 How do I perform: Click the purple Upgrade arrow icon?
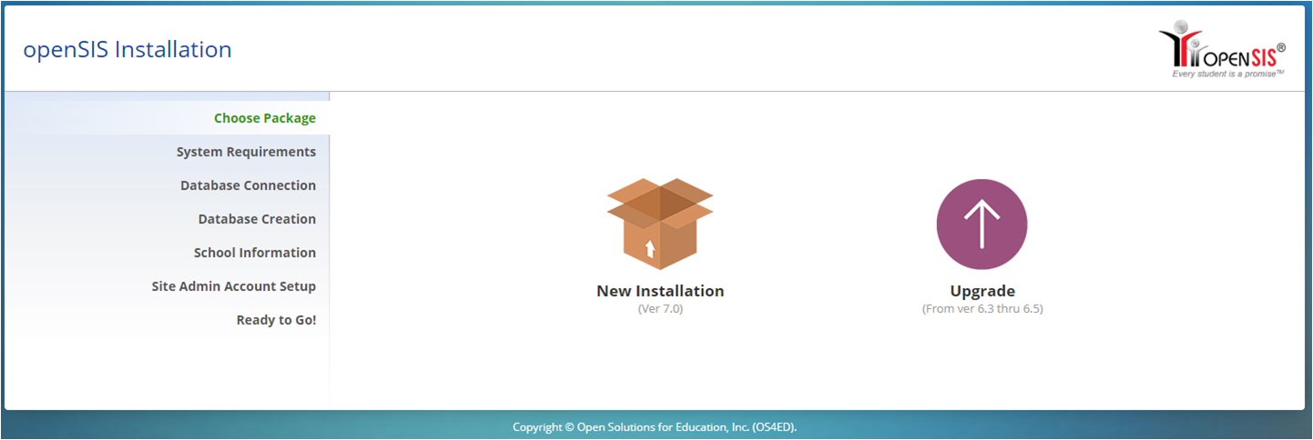(982, 225)
